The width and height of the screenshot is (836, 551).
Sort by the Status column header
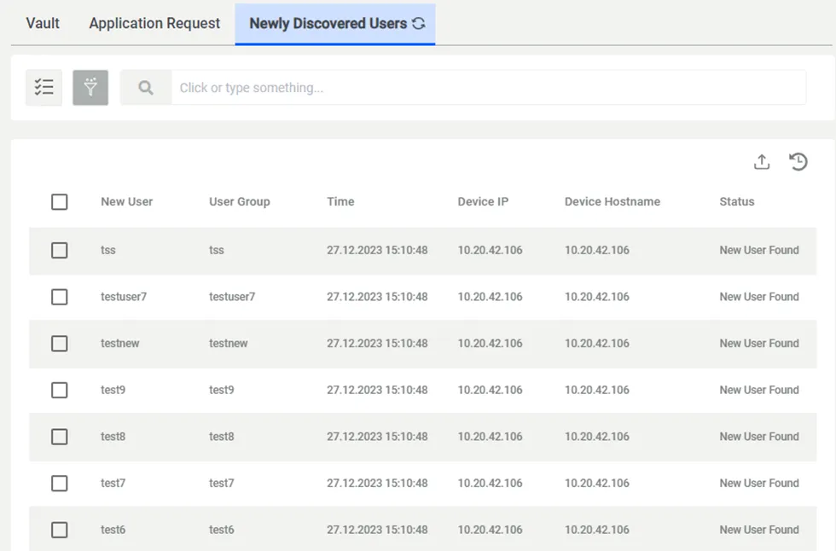click(x=737, y=201)
